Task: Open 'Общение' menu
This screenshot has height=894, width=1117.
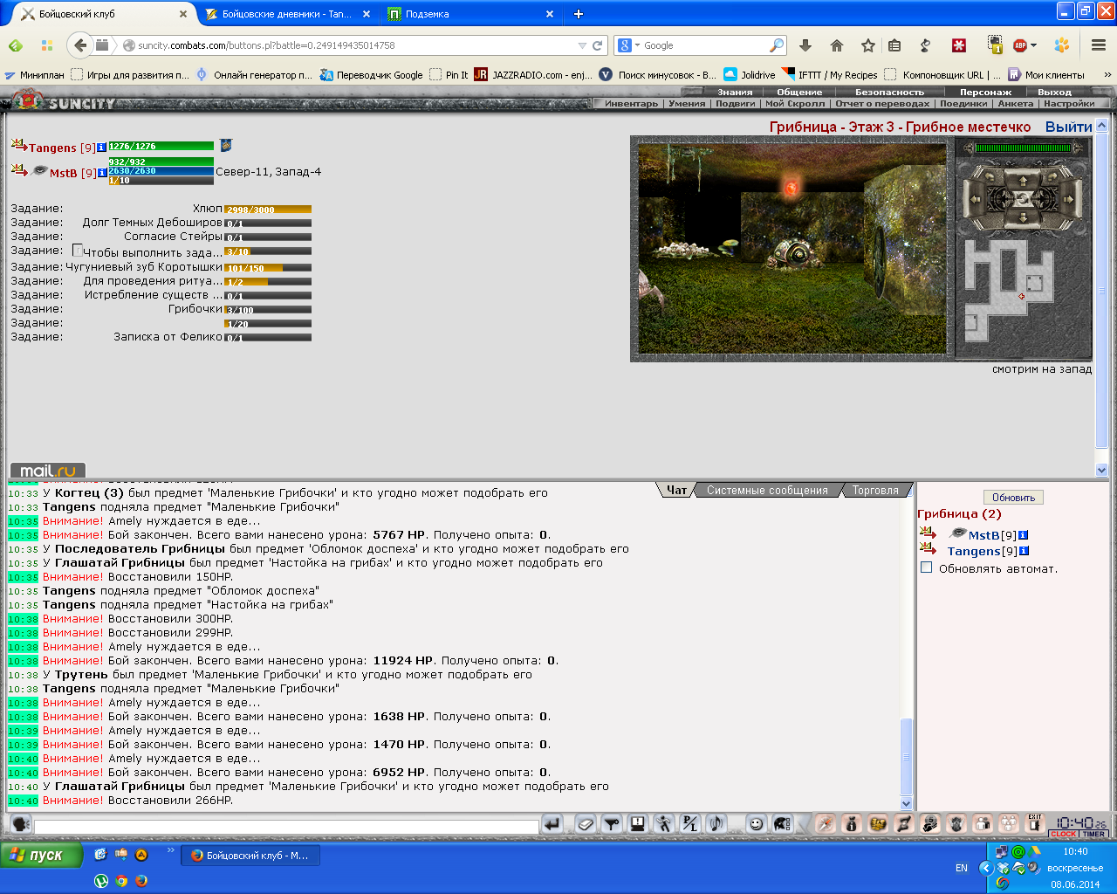Action: 799,92
